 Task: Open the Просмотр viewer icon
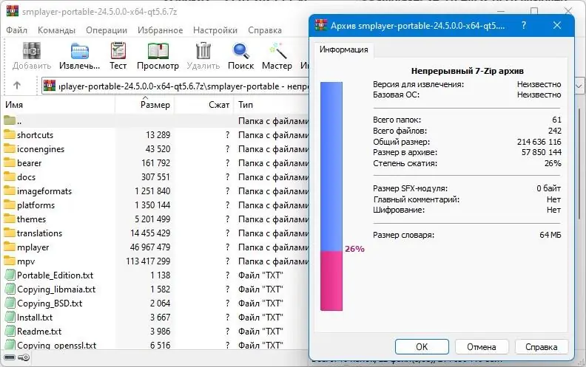click(x=158, y=51)
